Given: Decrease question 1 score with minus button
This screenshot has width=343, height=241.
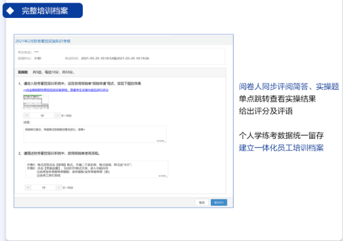Looking at the screenshot, I should (27, 115).
